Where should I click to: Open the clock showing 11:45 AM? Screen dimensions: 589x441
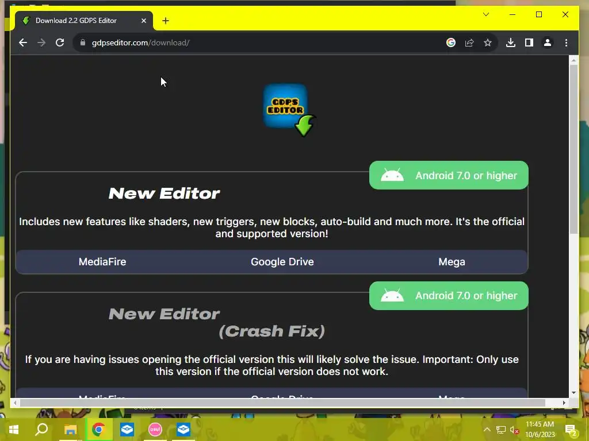pos(540,430)
